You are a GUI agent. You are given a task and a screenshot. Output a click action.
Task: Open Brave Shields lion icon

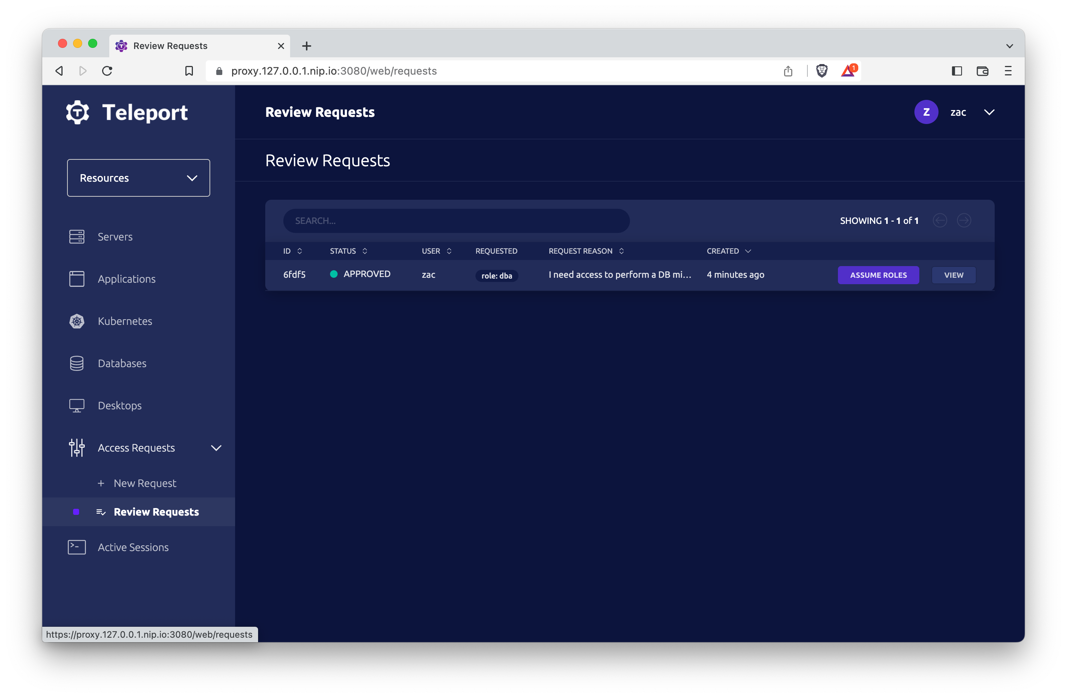coord(821,71)
